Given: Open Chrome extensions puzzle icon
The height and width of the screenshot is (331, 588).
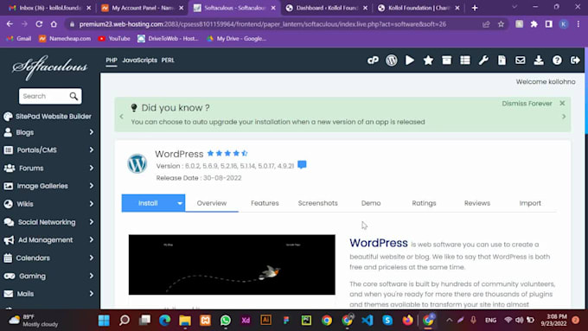Looking at the screenshot, I should (534, 24).
